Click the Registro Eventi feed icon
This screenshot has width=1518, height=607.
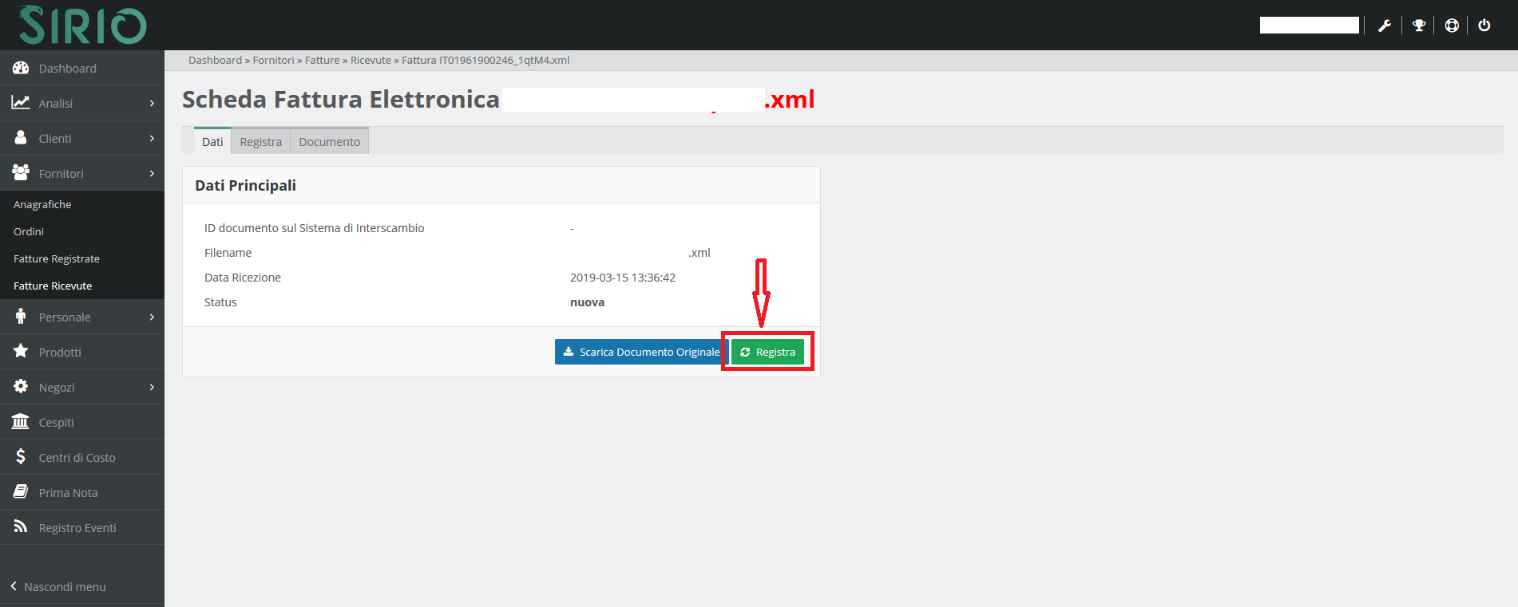click(x=21, y=527)
